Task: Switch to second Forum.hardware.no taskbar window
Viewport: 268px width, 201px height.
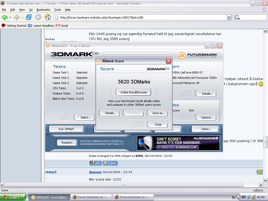Action: [133, 197]
